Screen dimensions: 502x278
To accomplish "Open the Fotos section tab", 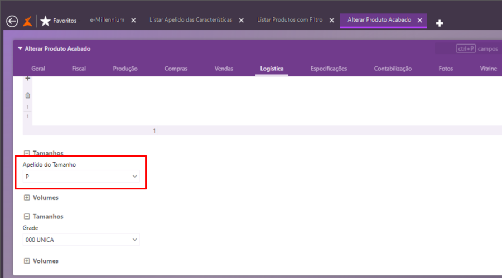I will pyautogui.click(x=446, y=69).
